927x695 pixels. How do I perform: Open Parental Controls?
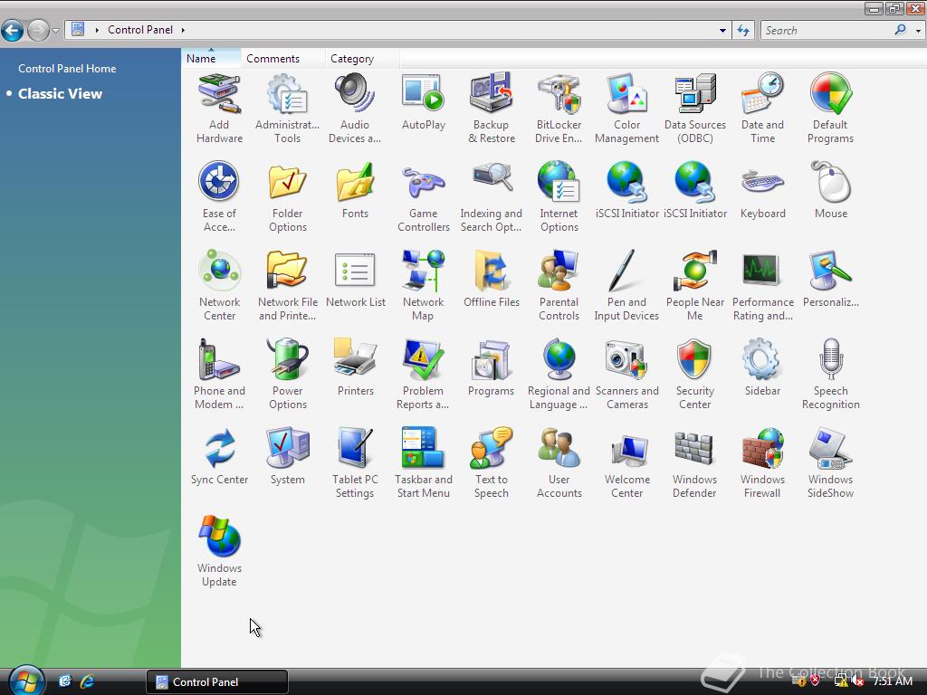point(559,285)
